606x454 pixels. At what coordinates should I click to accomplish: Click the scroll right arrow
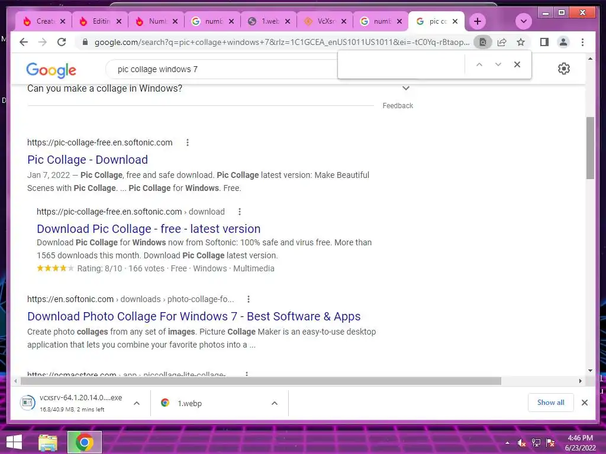coord(580,381)
